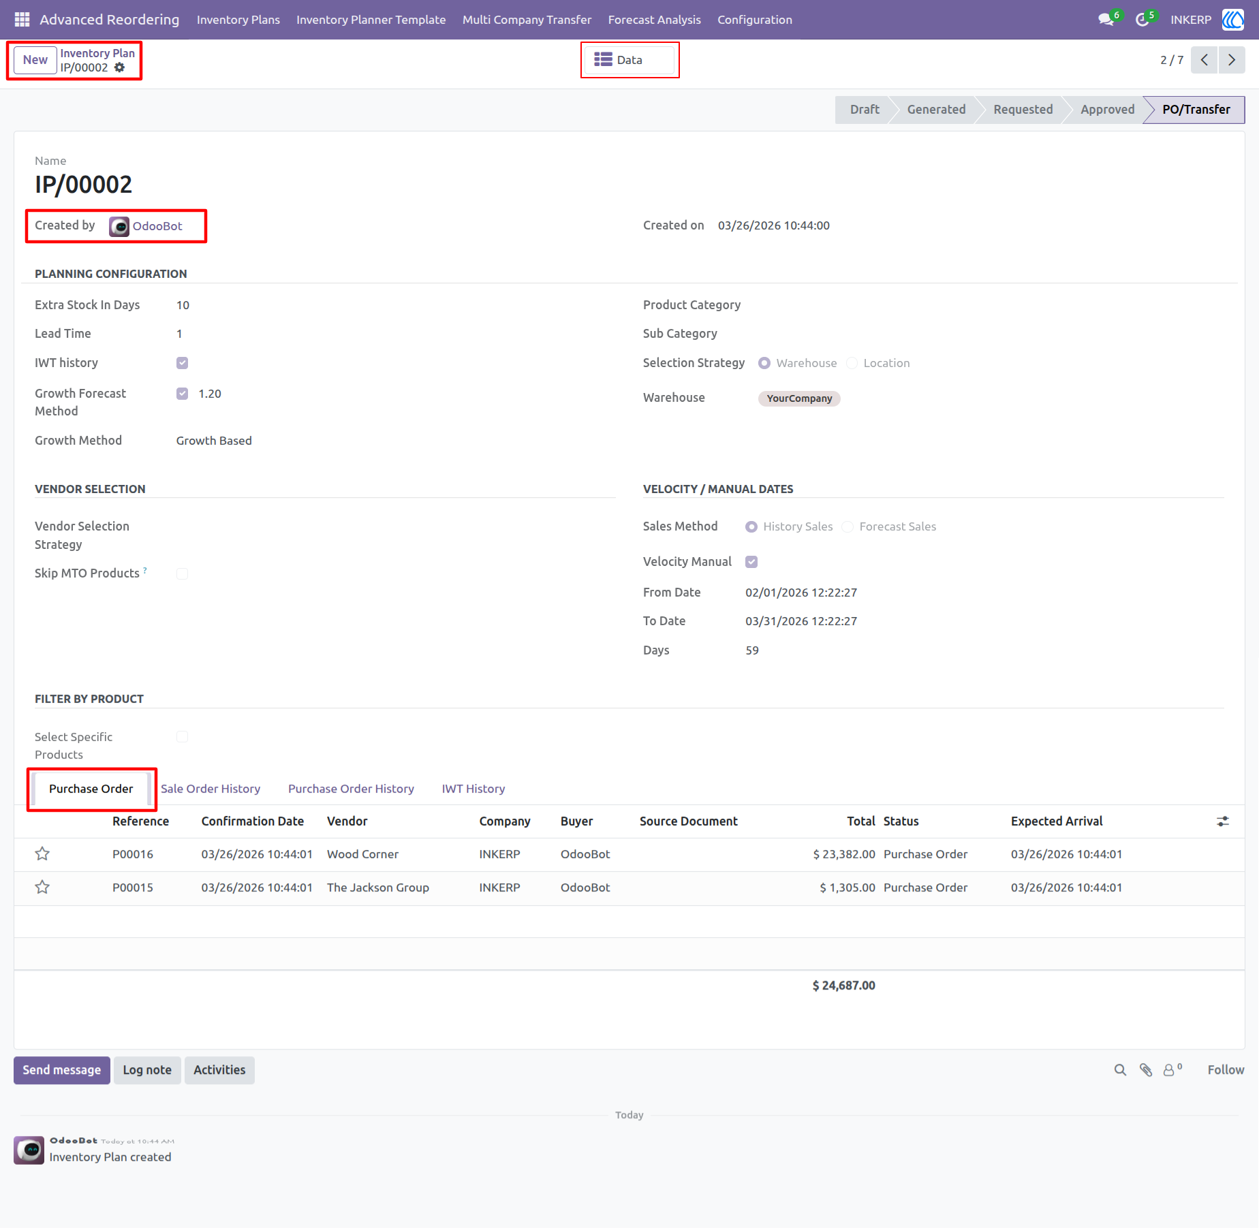Select the Purchase Order tab
1259x1230 pixels.
pyautogui.click(x=91, y=789)
